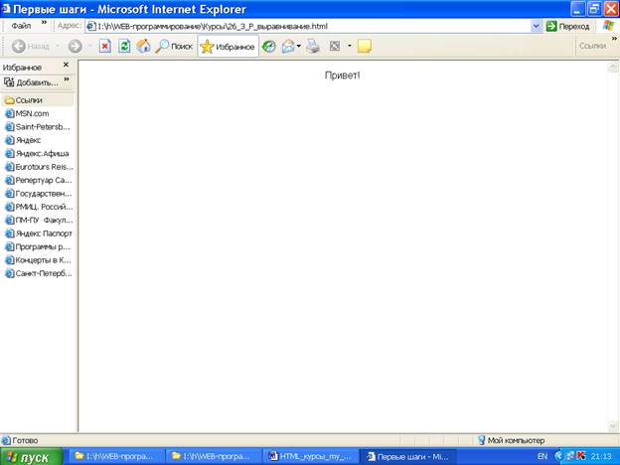Screen dimensions: 620x465
Task: Click the red K Kaspersky tray icon
Action: click(581, 456)
